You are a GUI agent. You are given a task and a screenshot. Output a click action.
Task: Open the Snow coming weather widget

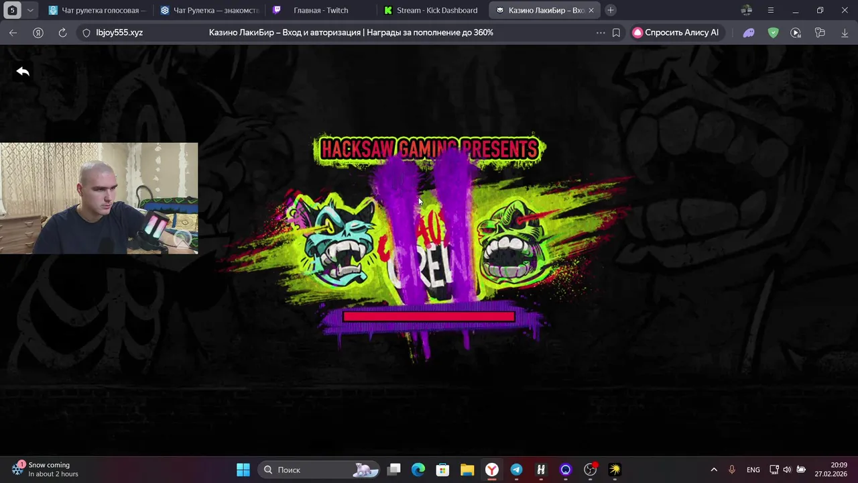46,470
